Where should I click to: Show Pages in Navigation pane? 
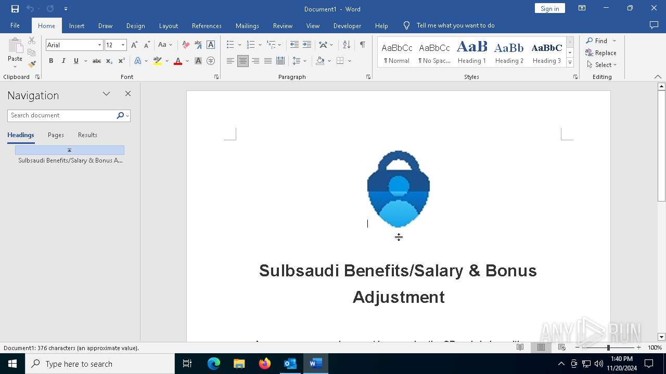pyautogui.click(x=56, y=135)
